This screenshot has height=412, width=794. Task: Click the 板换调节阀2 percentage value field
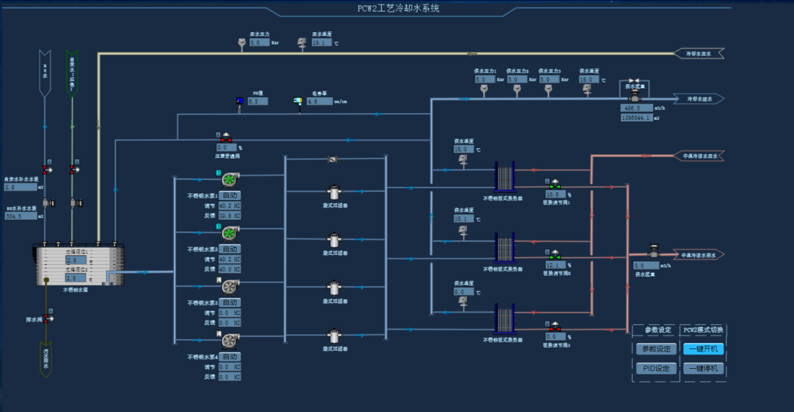555,265
